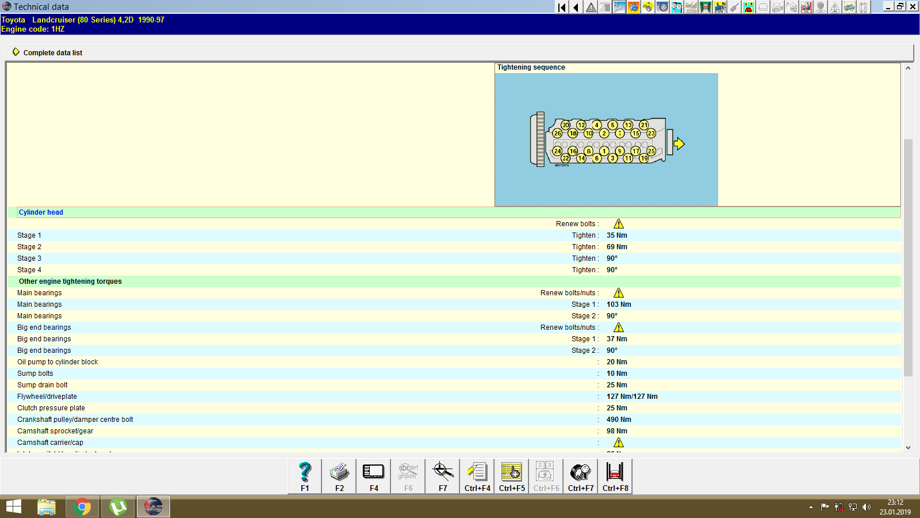Image resolution: width=920 pixels, height=518 pixels.
Task: Click the 490 Nm torque value
Action: tap(619, 420)
